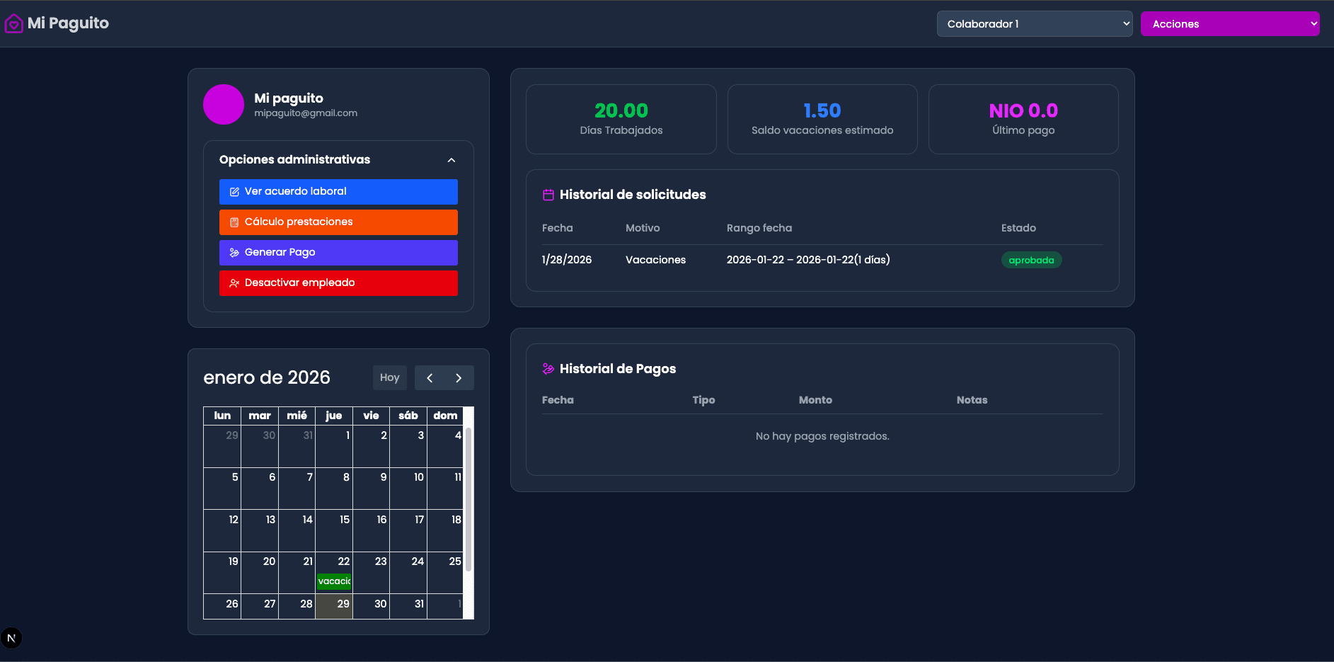Select the payment icon on Generar Pago
This screenshot has height=662, width=1334.
tap(234, 252)
